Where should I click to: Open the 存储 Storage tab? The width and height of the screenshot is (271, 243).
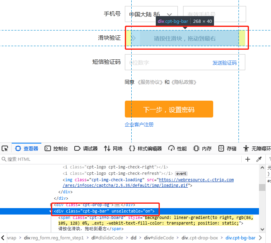click(x=227, y=148)
